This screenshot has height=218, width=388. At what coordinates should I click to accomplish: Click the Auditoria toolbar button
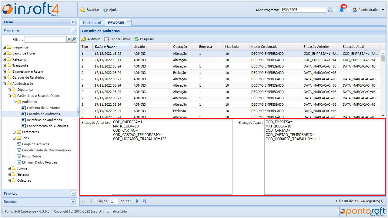coord(91,39)
